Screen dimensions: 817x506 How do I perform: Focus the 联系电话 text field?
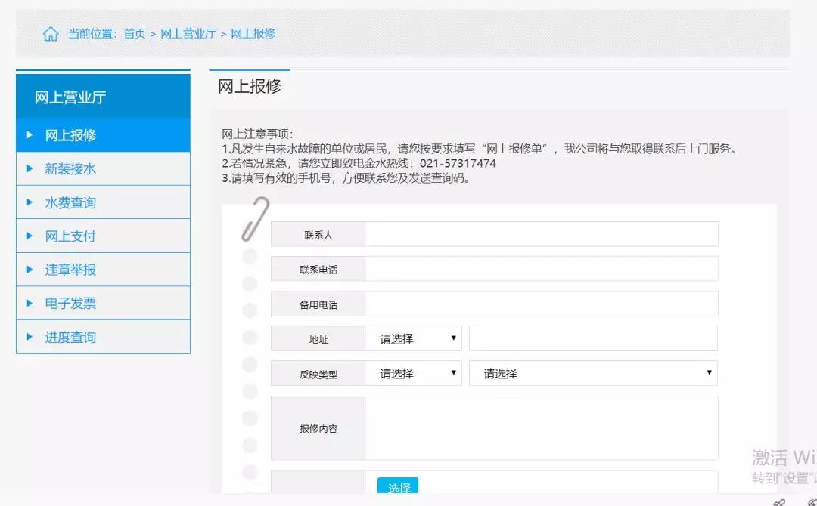(x=541, y=269)
